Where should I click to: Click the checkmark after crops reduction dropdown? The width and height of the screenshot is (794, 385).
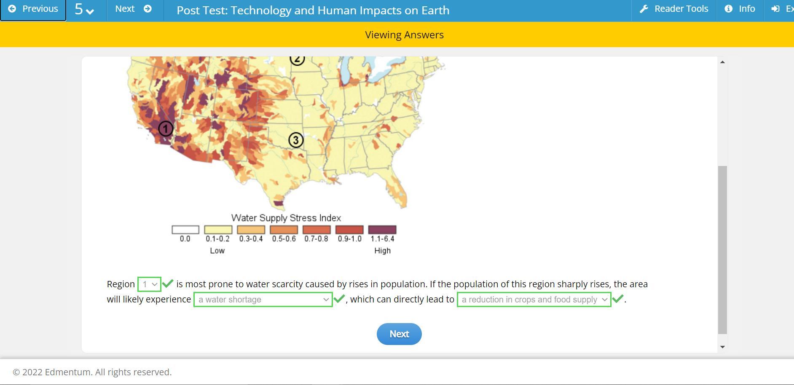[x=618, y=299]
